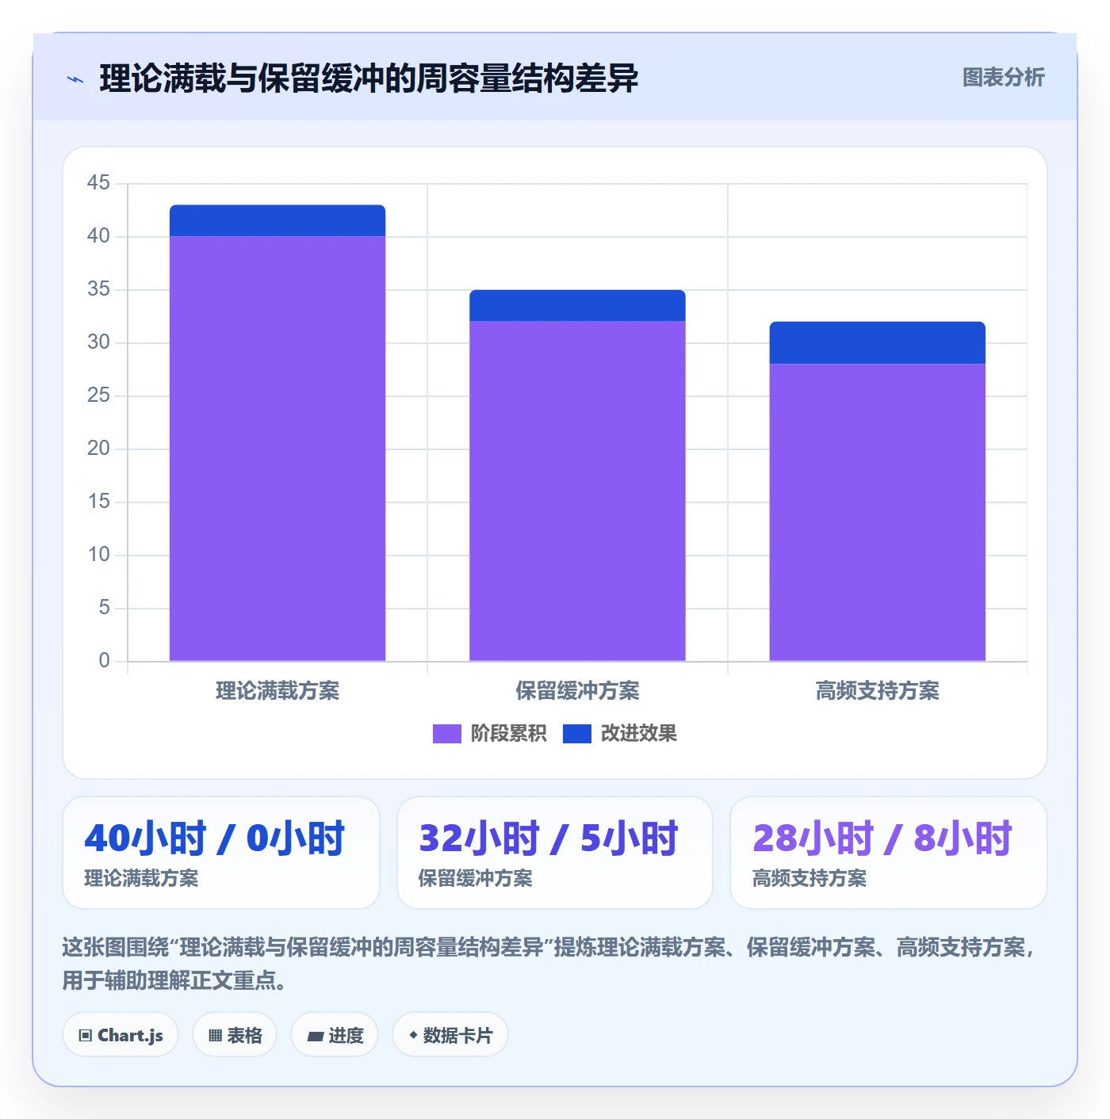The width and height of the screenshot is (1110, 1119).
Task: Click the purple bar for 高频支持方案
Action: pyautogui.click(x=877, y=512)
